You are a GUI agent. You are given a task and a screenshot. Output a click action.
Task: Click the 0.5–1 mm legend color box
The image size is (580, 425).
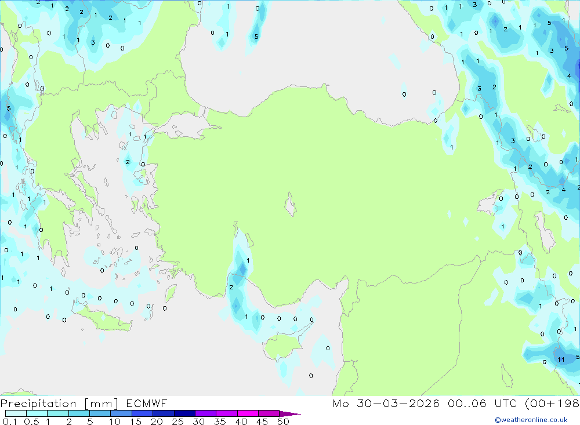[37, 413]
